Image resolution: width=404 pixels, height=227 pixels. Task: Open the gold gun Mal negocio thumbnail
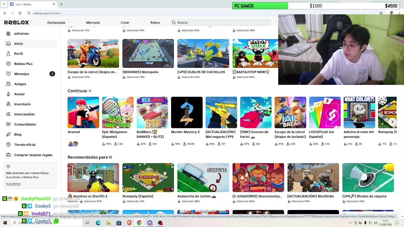(221, 113)
